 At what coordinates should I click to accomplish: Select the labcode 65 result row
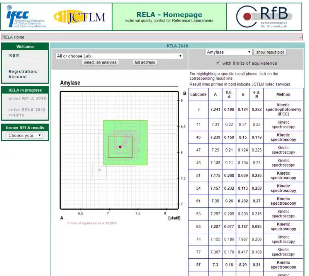pos(246,227)
